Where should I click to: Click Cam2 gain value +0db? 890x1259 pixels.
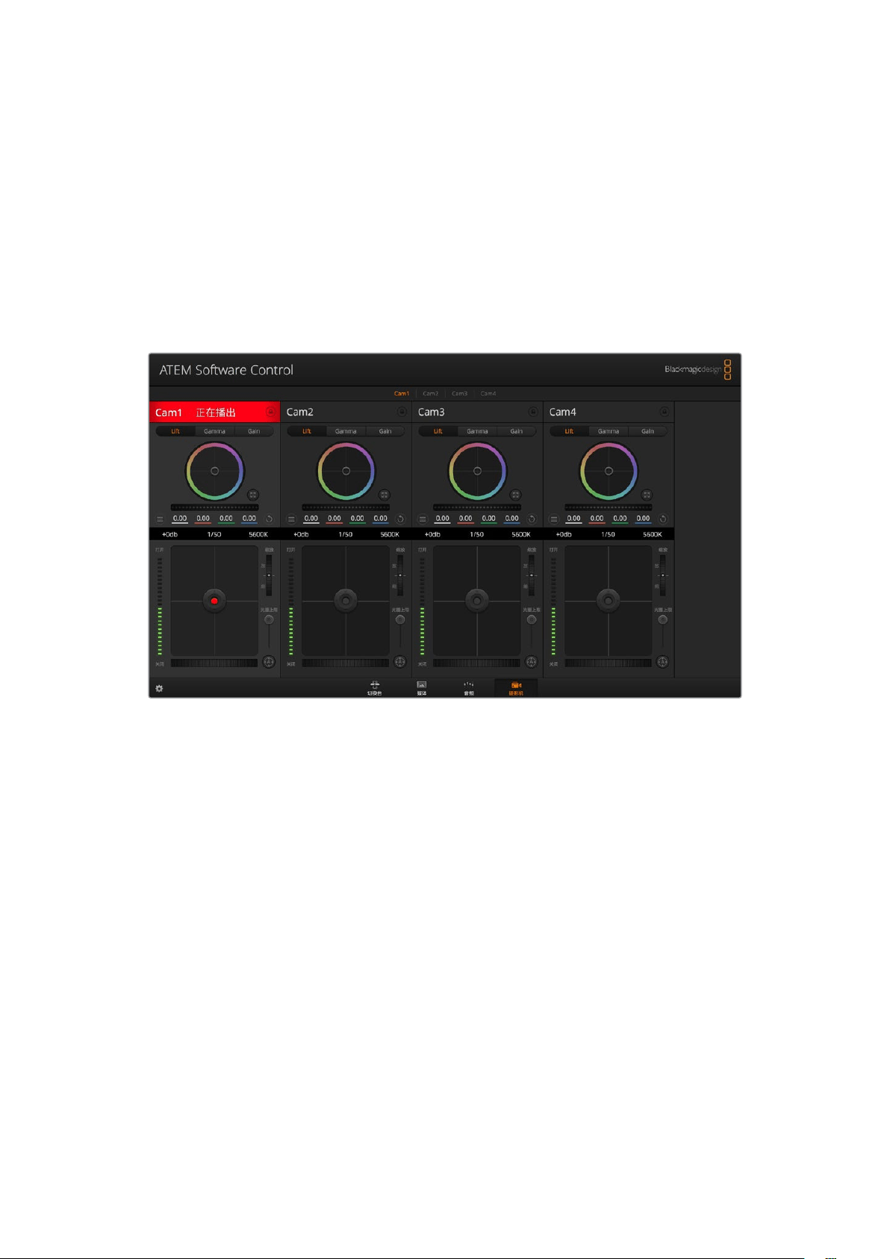302,534
